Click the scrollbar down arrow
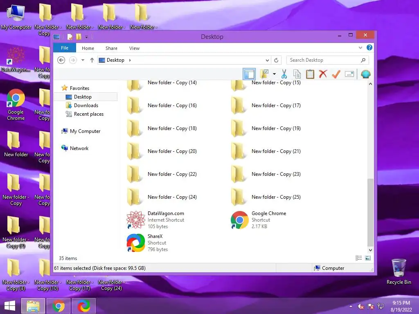This screenshot has width=419, height=314. click(370, 250)
